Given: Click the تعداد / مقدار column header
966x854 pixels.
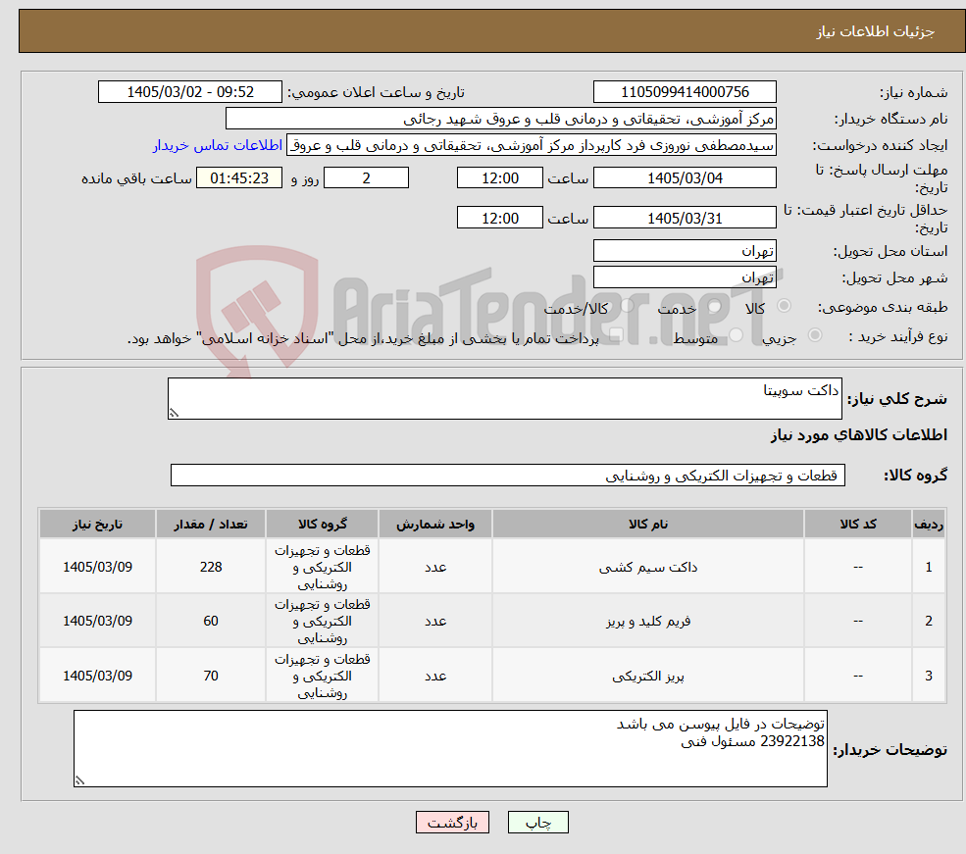Looking at the screenshot, I should coord(211,524).
